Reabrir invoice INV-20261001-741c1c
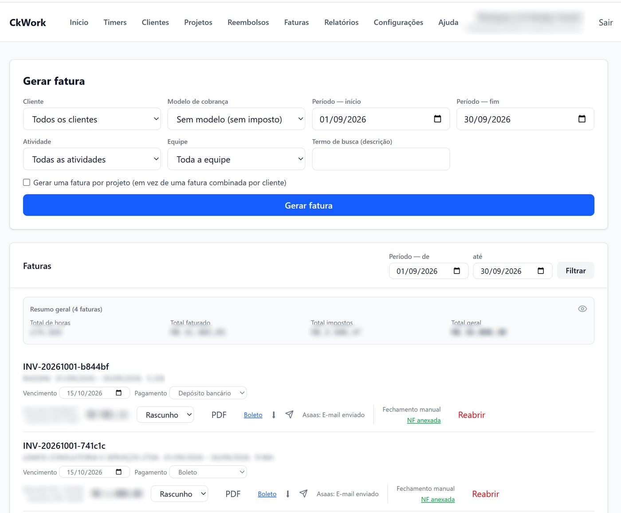The width and height of the screenshot is (621, 513). click(x=486, y=494)
